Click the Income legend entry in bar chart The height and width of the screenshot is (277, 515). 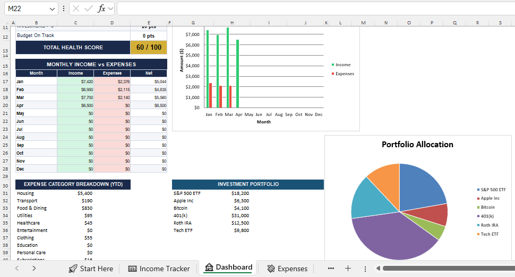pyautogui.click(x=341, y=65)
